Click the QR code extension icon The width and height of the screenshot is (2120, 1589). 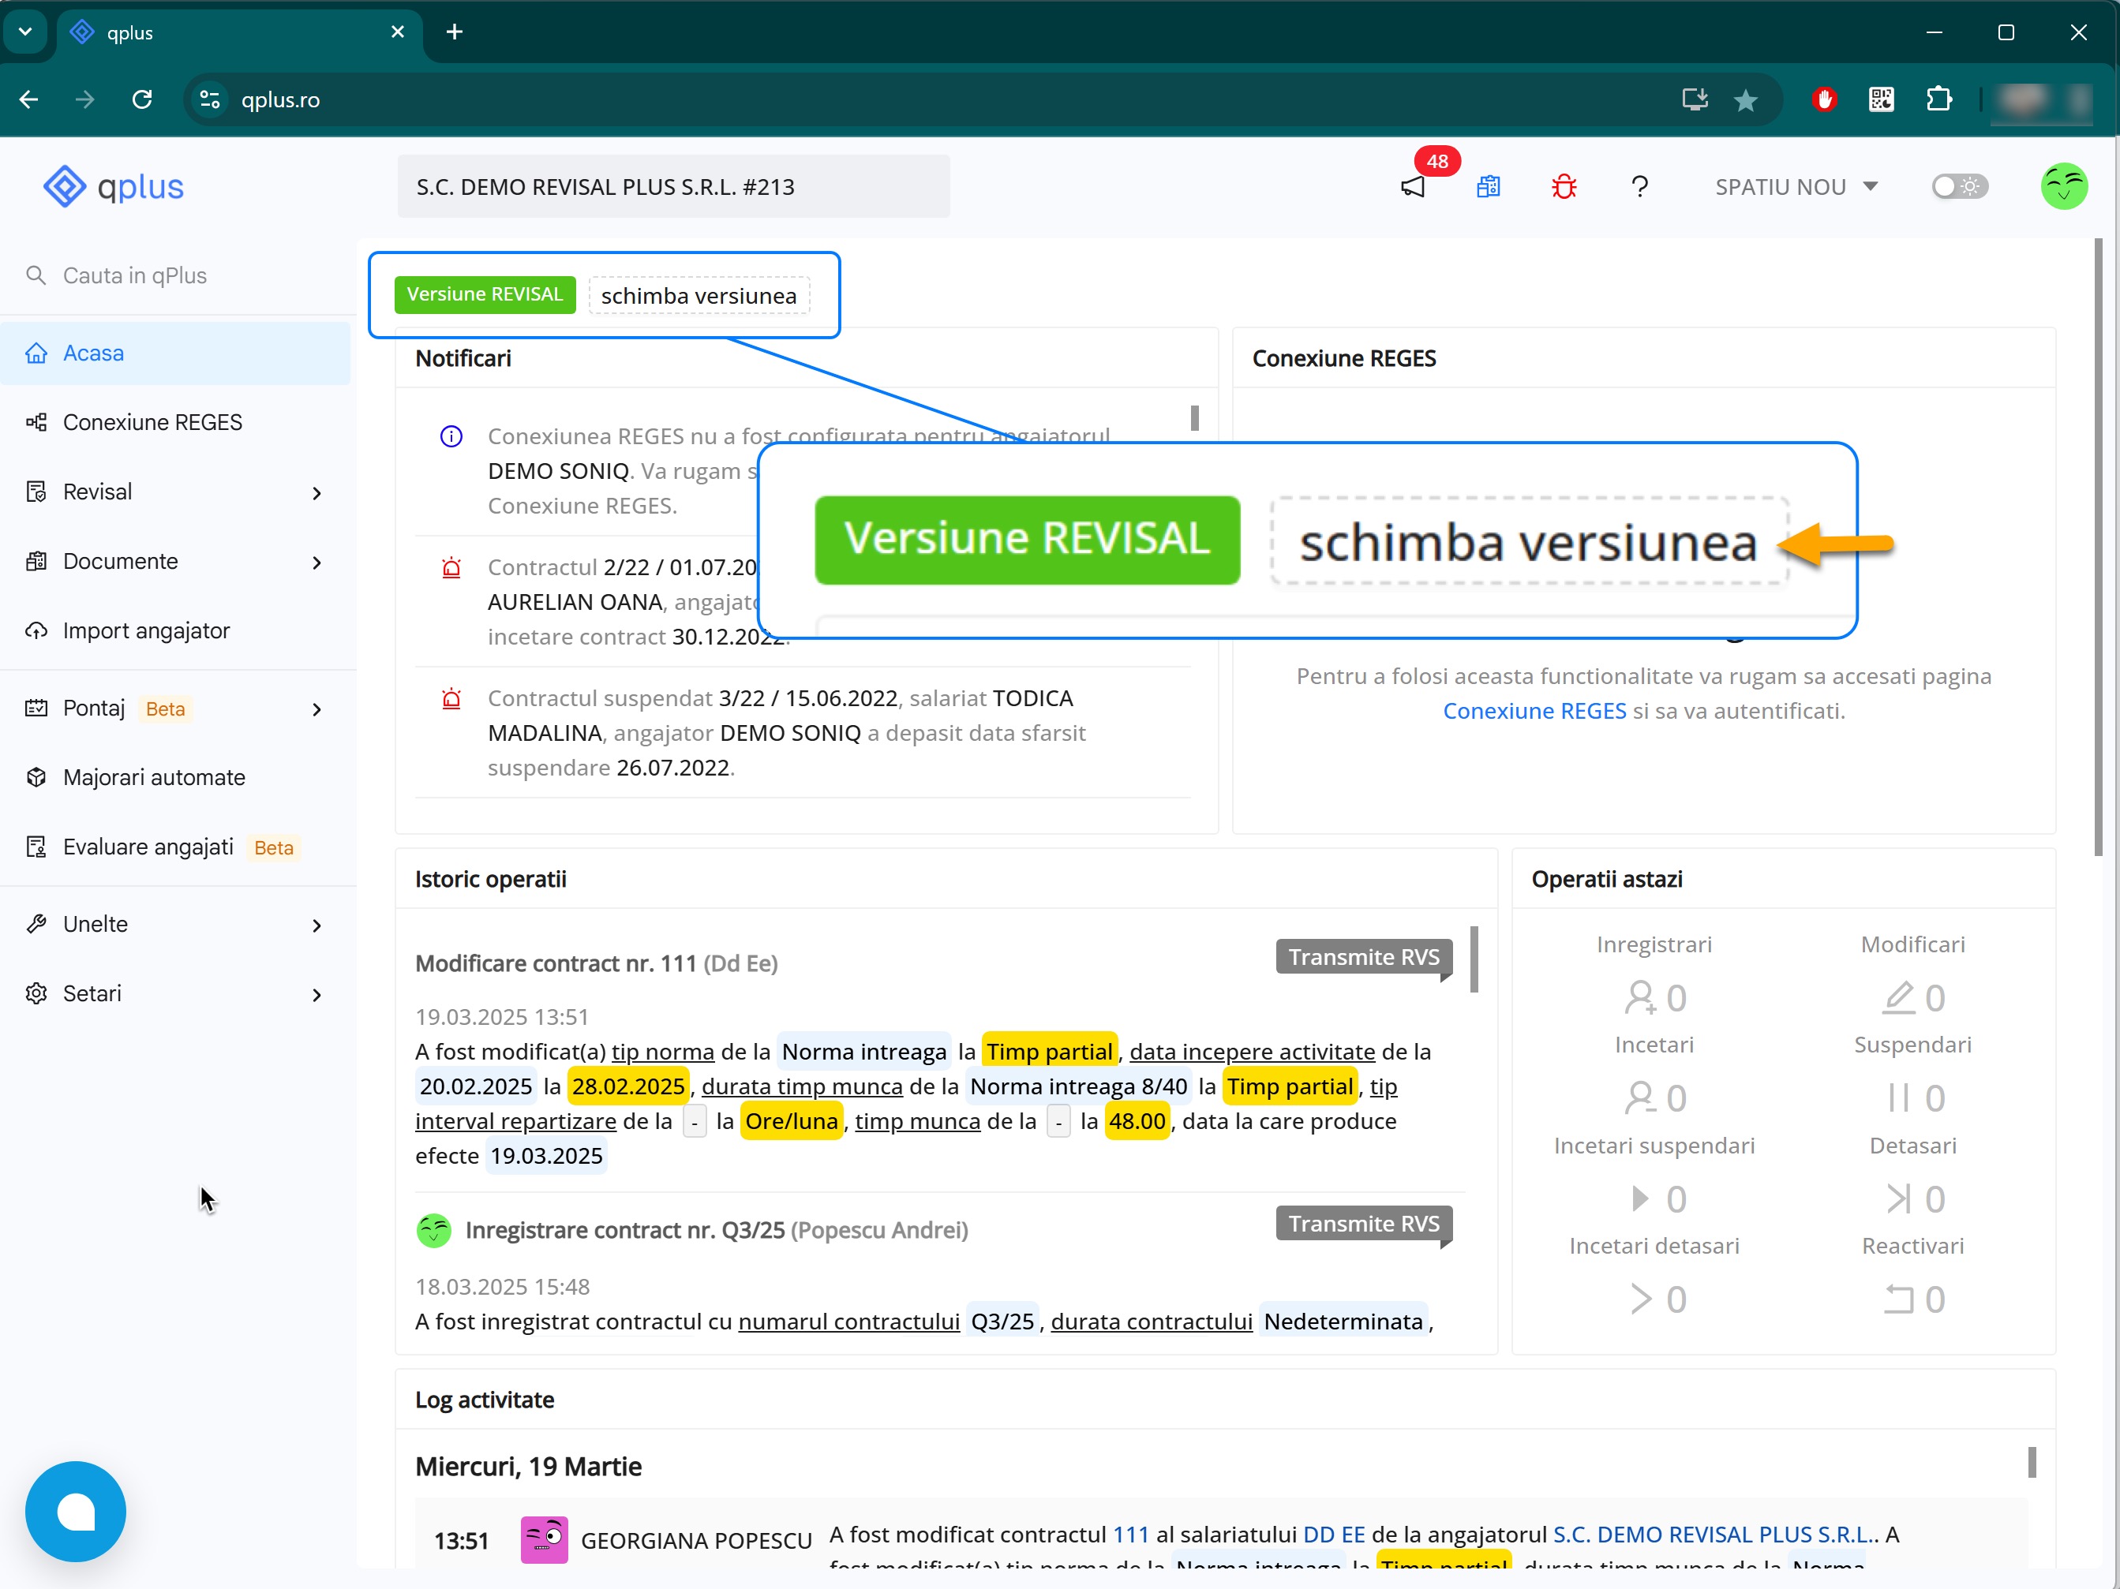[1882, 99]
